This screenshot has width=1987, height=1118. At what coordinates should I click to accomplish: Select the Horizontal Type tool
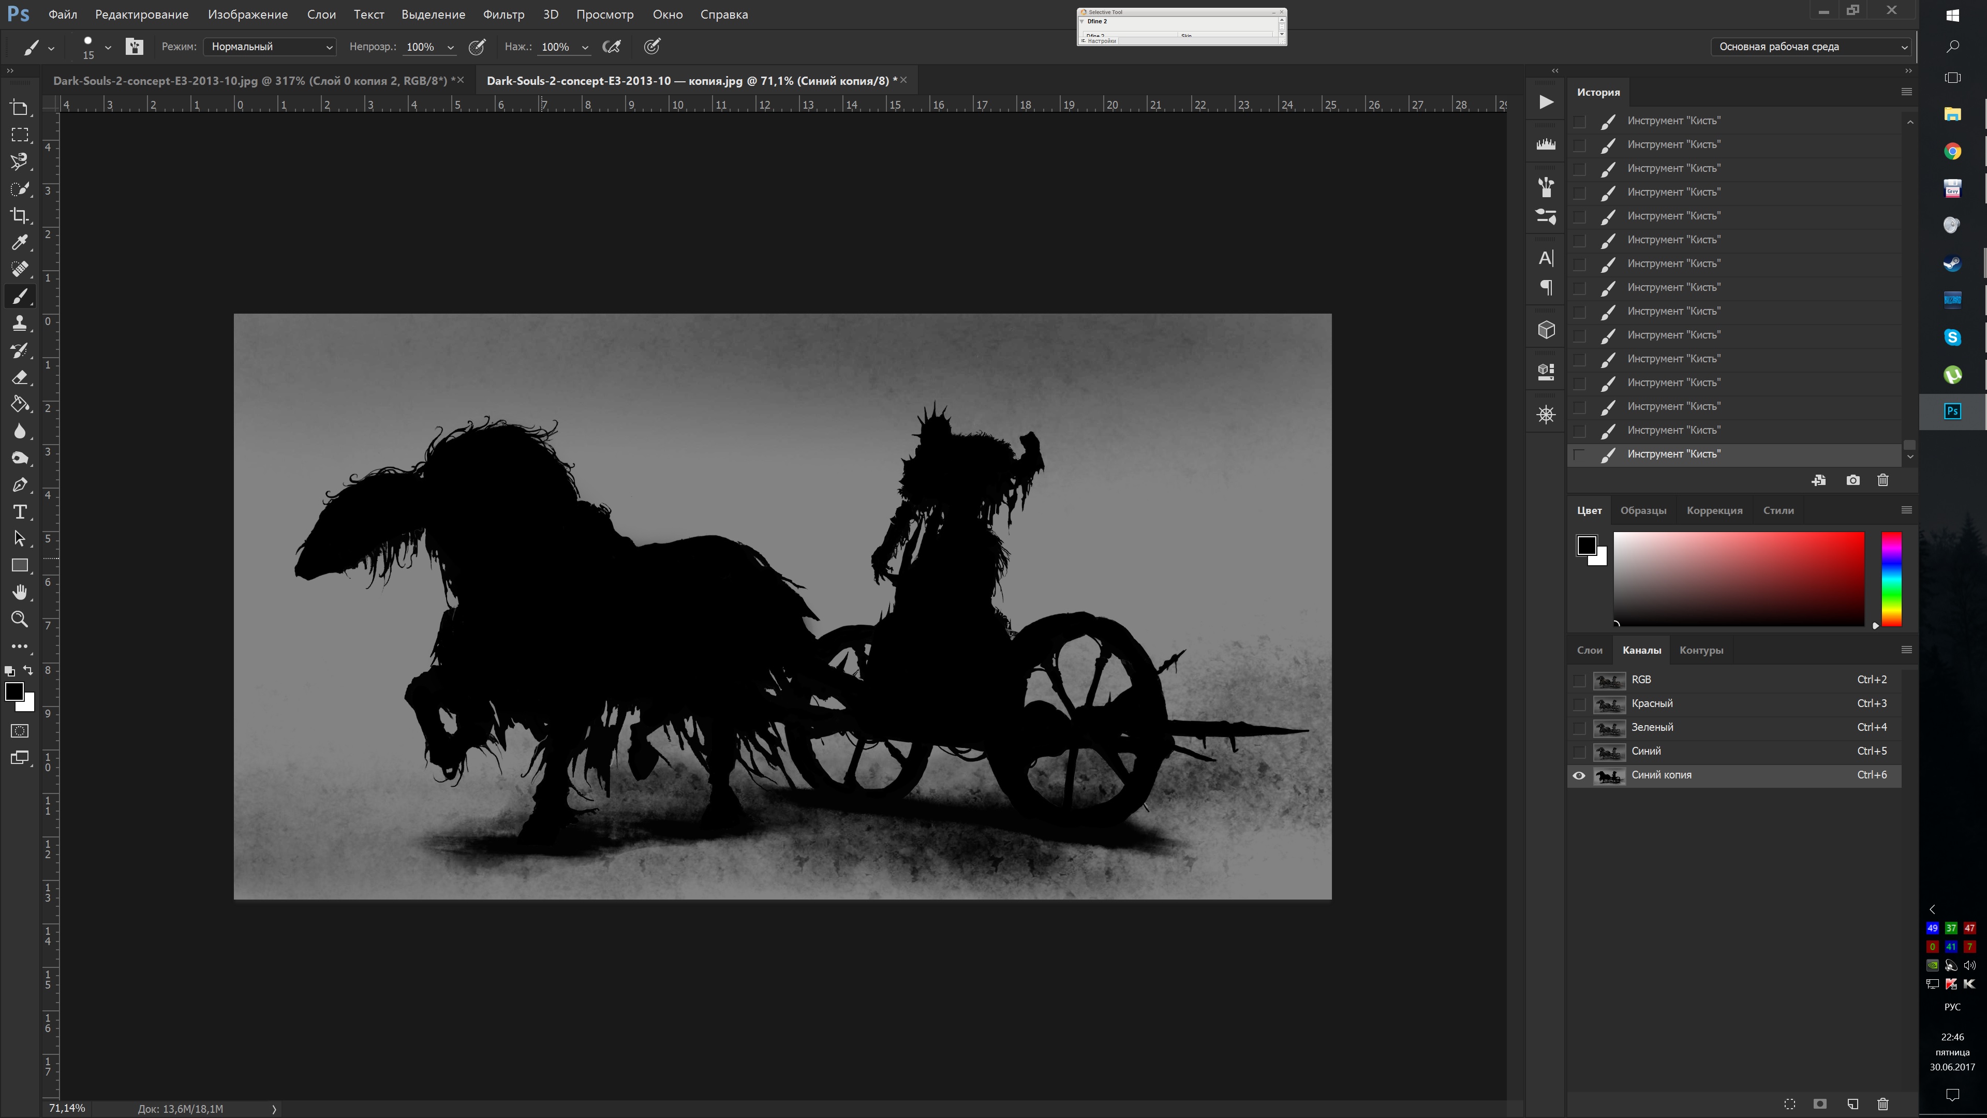(20, 512)
